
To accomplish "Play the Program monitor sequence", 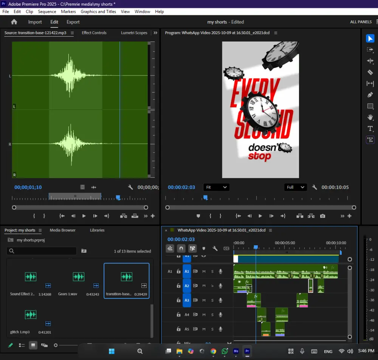I will coord(260,216).
